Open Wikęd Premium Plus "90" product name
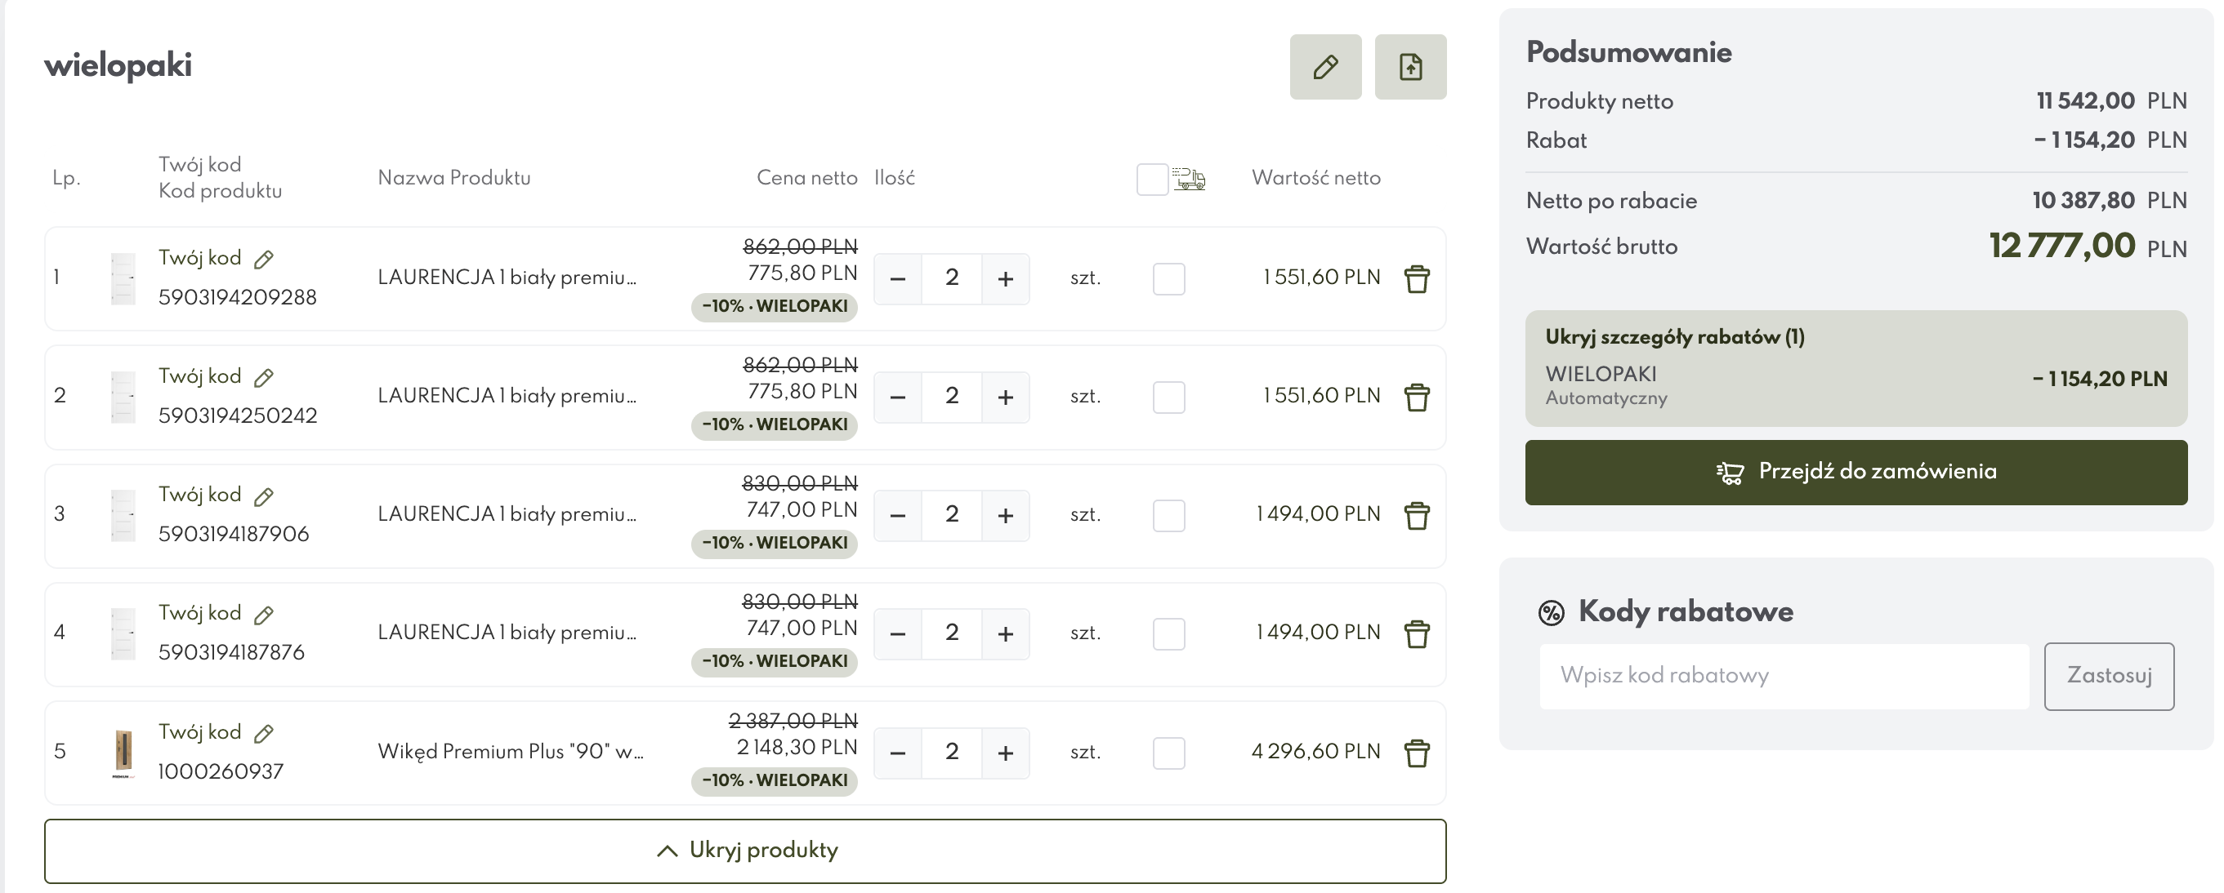 point(510,752)
